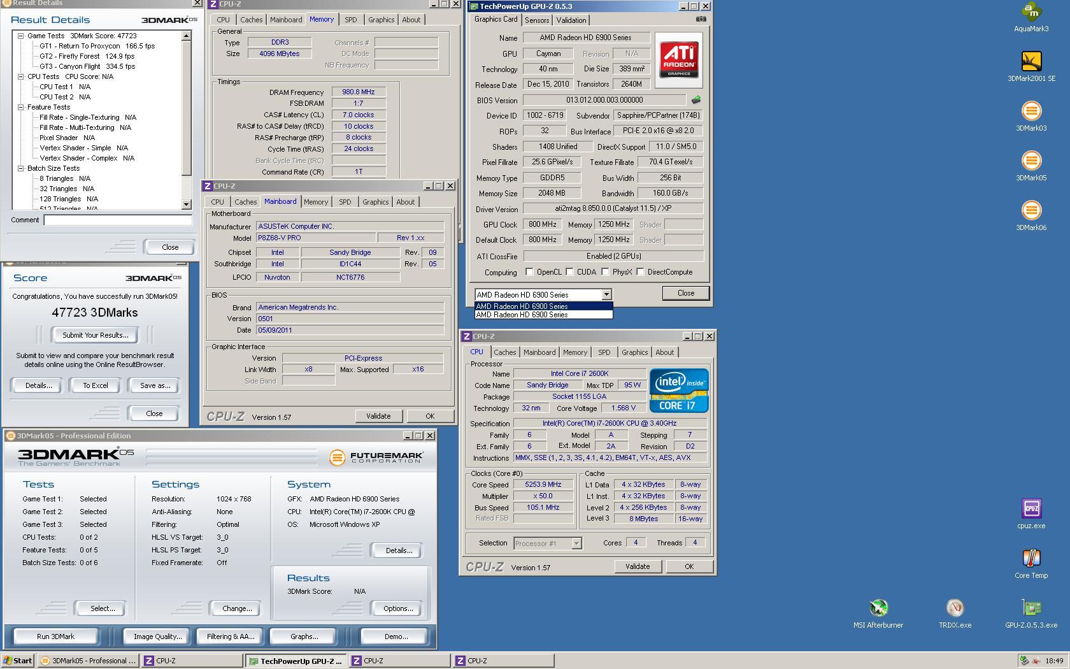
Task: Open the Graphics tab in top CPU-Z window
Action: (382, 20)
